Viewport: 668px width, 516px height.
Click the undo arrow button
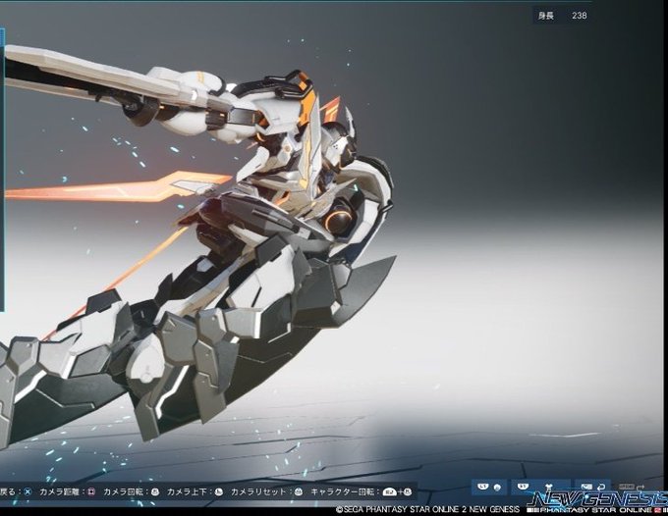click(592, 488)
